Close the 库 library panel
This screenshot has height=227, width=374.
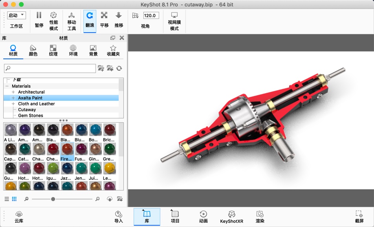122,38
